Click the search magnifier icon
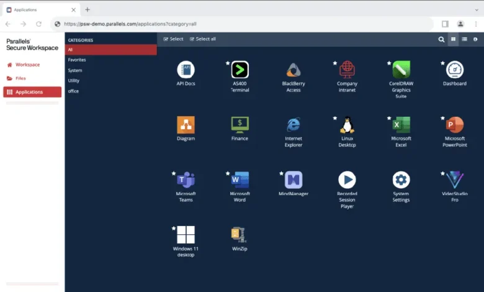 tap(441, 39)
